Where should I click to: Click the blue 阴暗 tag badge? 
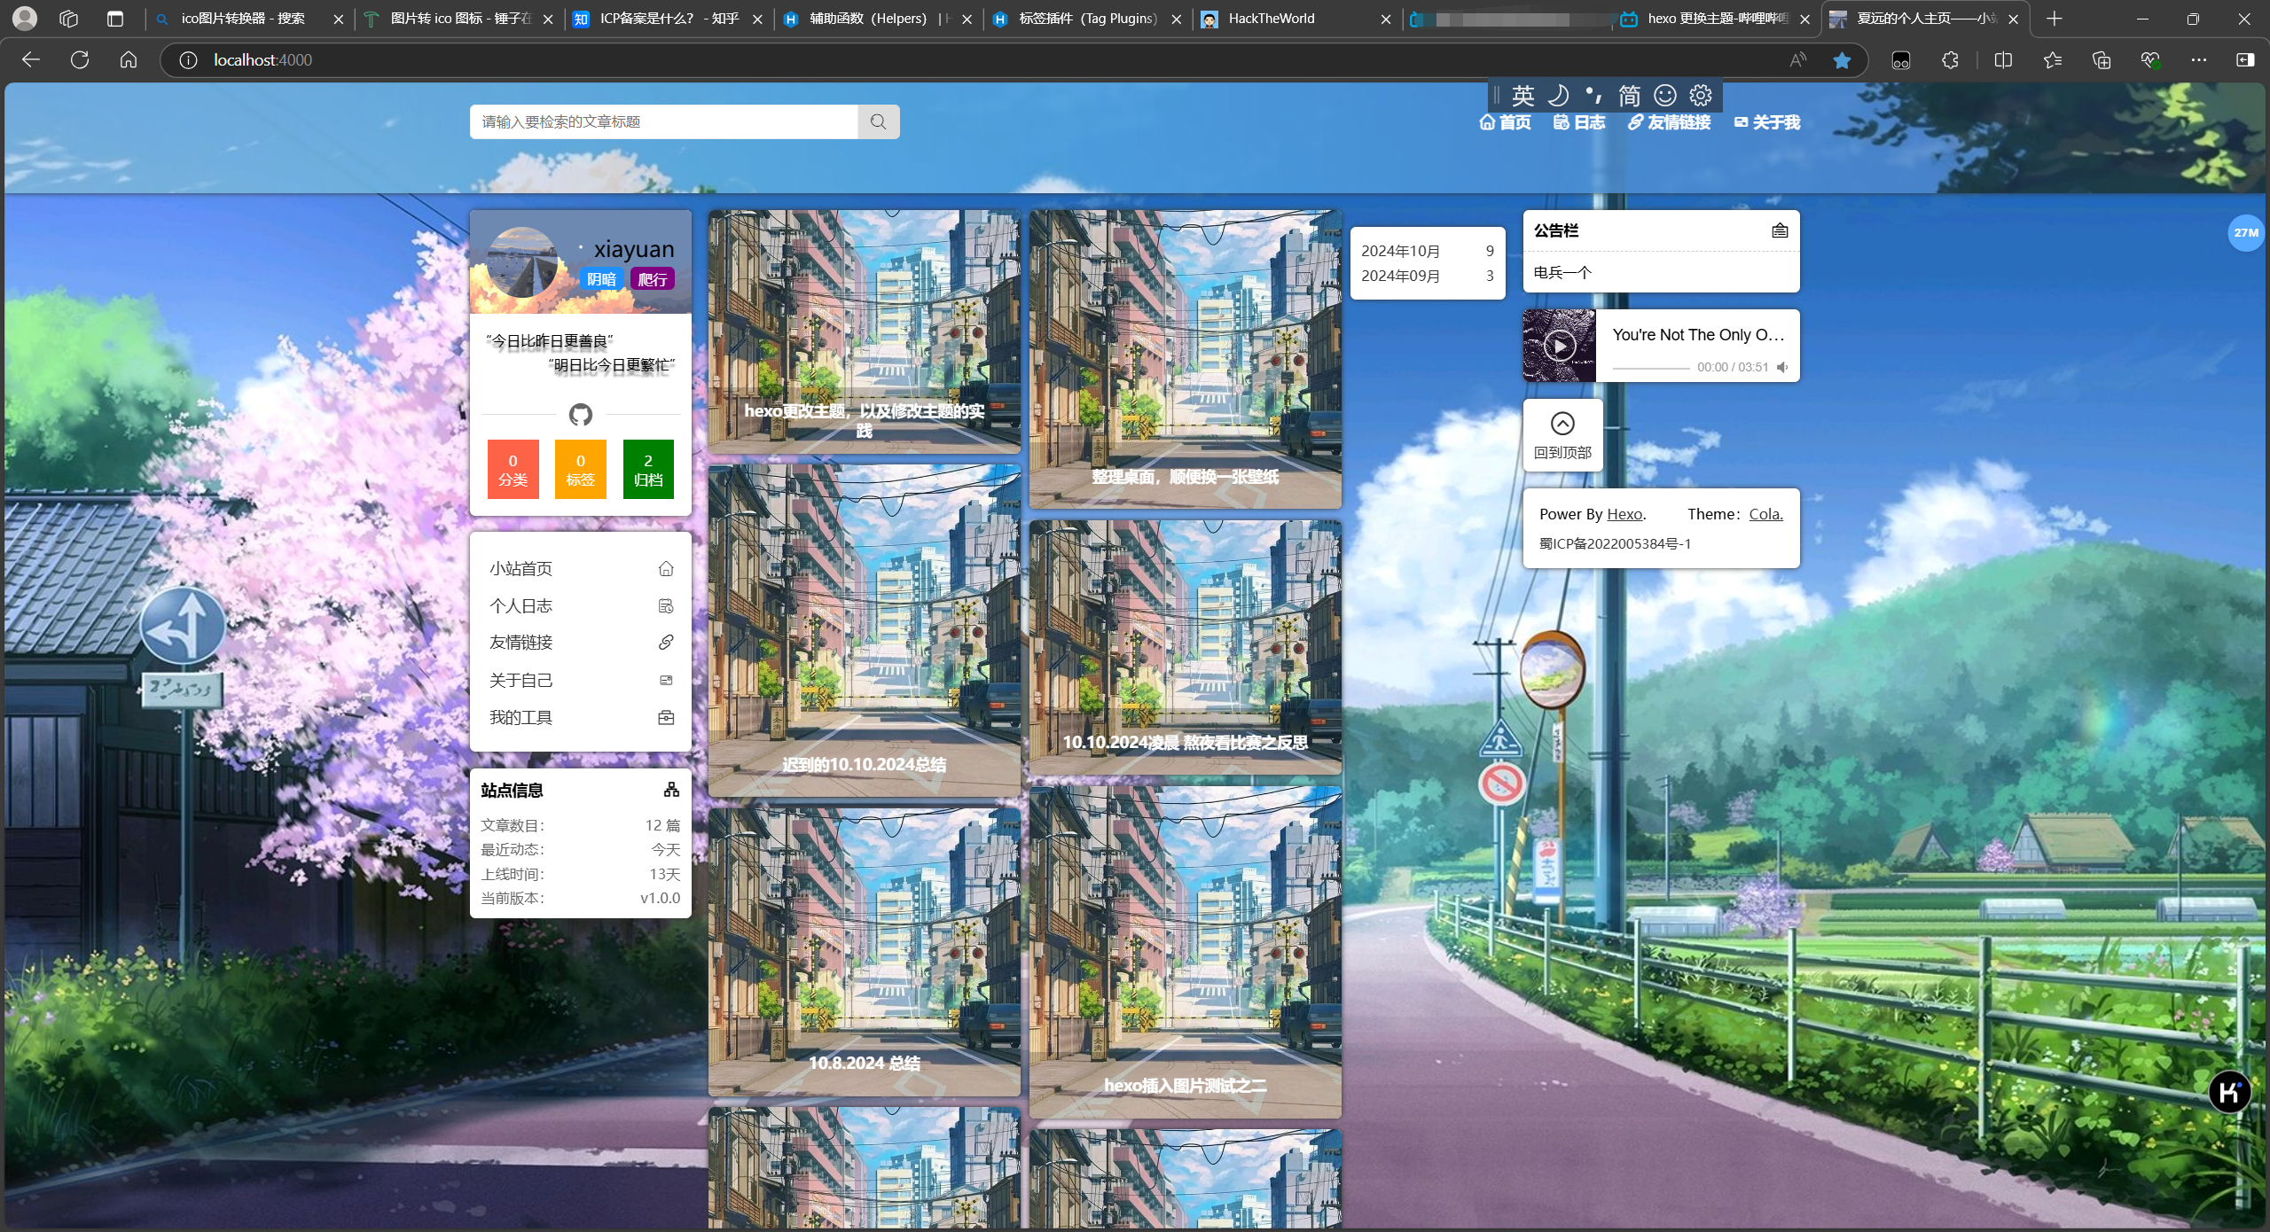(601, 279)
